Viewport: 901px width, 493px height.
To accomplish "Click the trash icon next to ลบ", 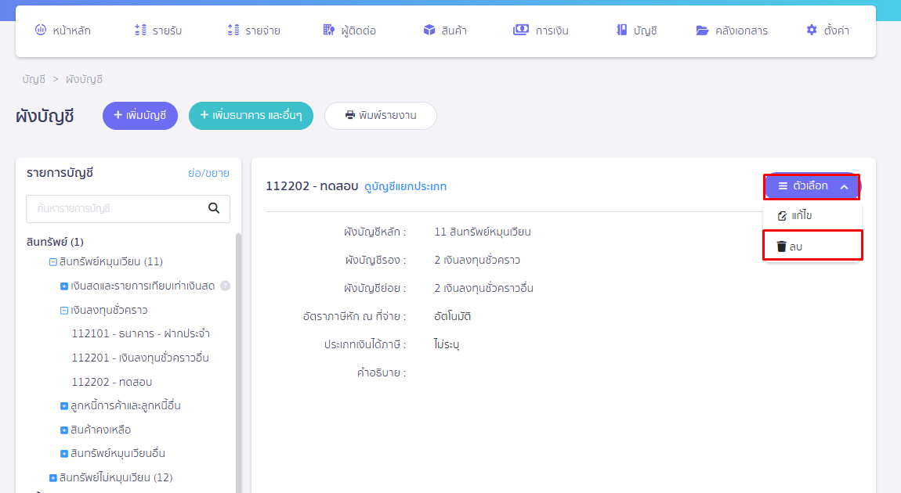I will point(781,246).
